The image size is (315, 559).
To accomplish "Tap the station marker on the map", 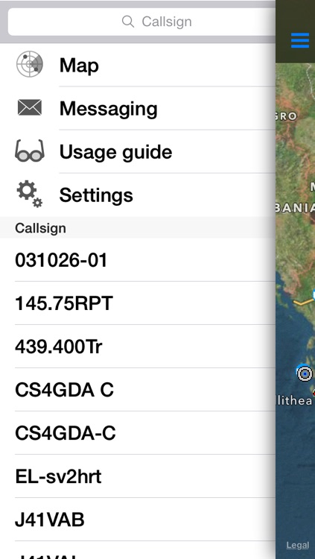I will pos(305,373).
